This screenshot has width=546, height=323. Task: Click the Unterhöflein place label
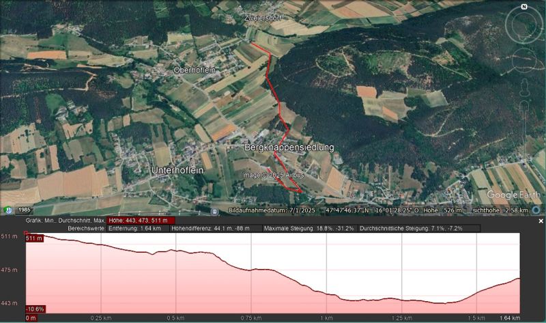177,169
